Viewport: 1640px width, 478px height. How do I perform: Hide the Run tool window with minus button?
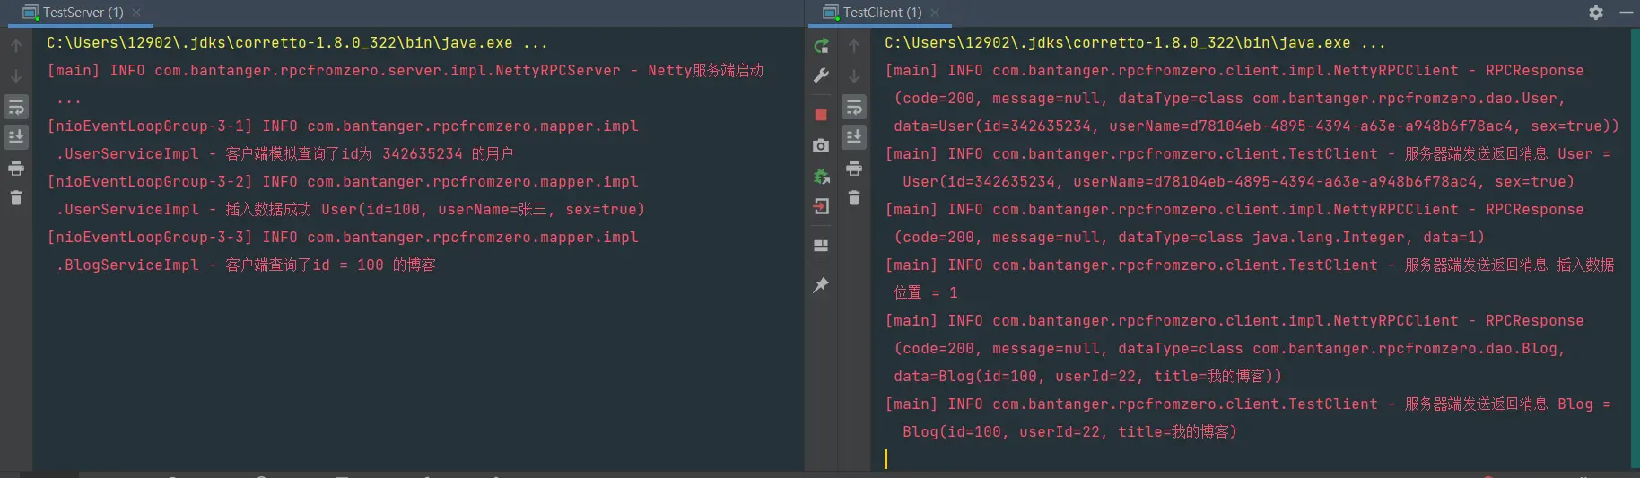1626,13
